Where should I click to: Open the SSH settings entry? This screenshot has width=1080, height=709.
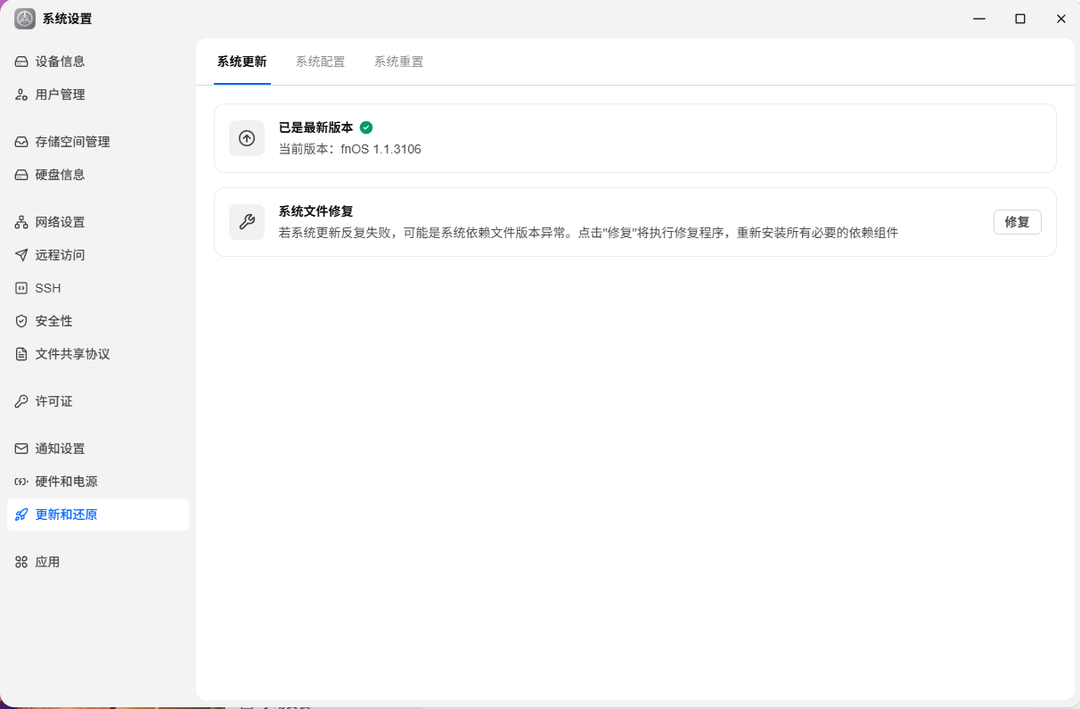(x=98, y=288)
